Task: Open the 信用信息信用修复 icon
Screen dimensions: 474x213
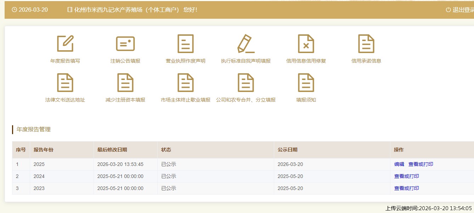Action: [306, 44]
